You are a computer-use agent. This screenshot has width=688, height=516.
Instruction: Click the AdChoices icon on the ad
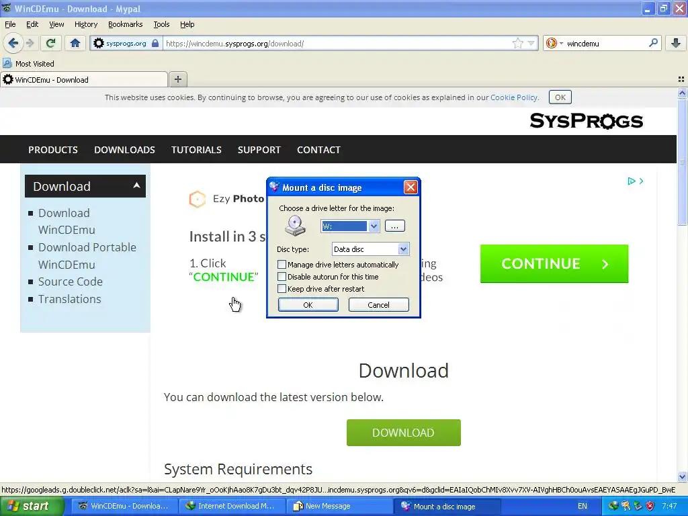pos(632,181)
